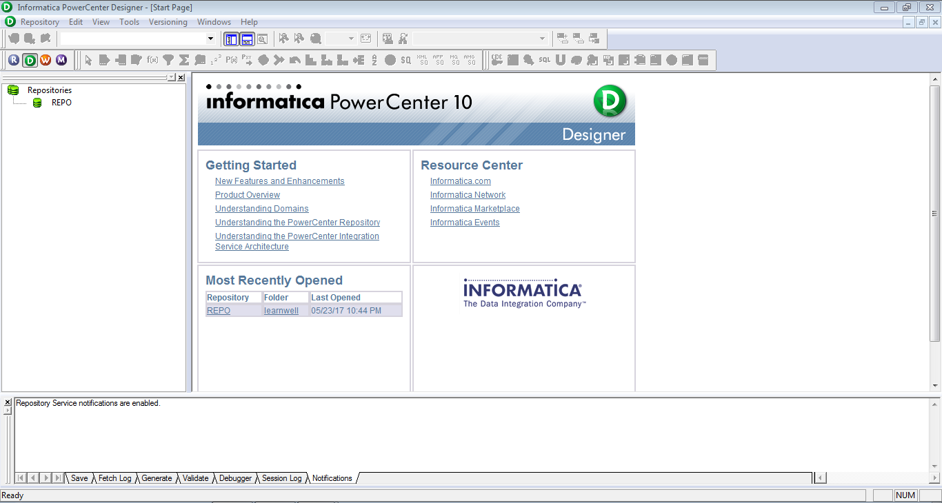Image resolution: width=942 pixels, height=503 pixels.
Task: Open the Informatica Marketplace link
Action: (475, 209)
